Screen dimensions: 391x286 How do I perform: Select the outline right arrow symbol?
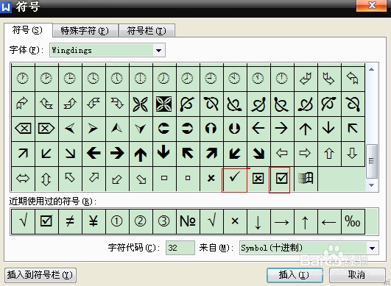pyautogui.click(x=306, y=154)
